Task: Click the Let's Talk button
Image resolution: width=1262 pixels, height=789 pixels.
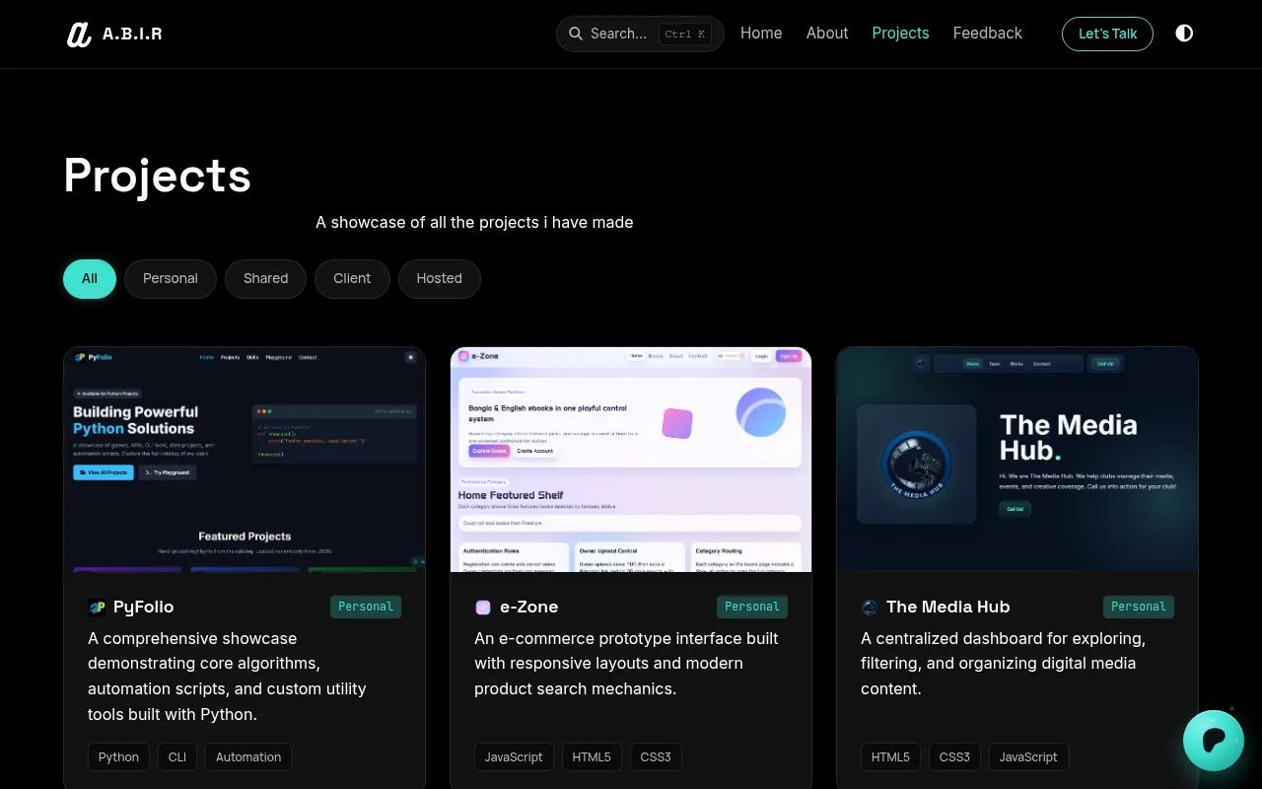Action: (x=1107, y=34)
